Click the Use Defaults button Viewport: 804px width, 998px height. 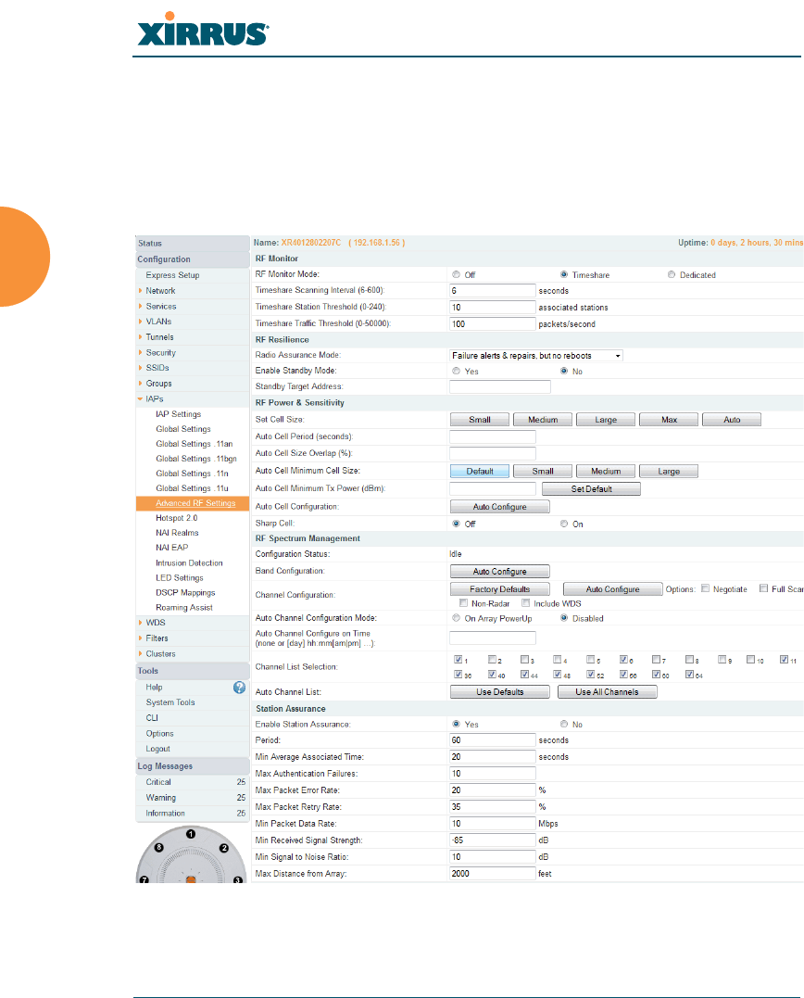click(499, 692)
